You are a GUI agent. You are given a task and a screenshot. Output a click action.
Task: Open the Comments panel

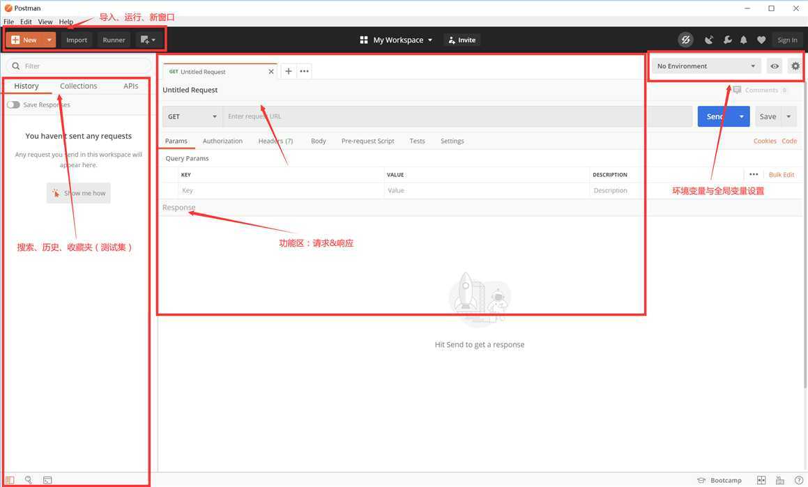760,90
